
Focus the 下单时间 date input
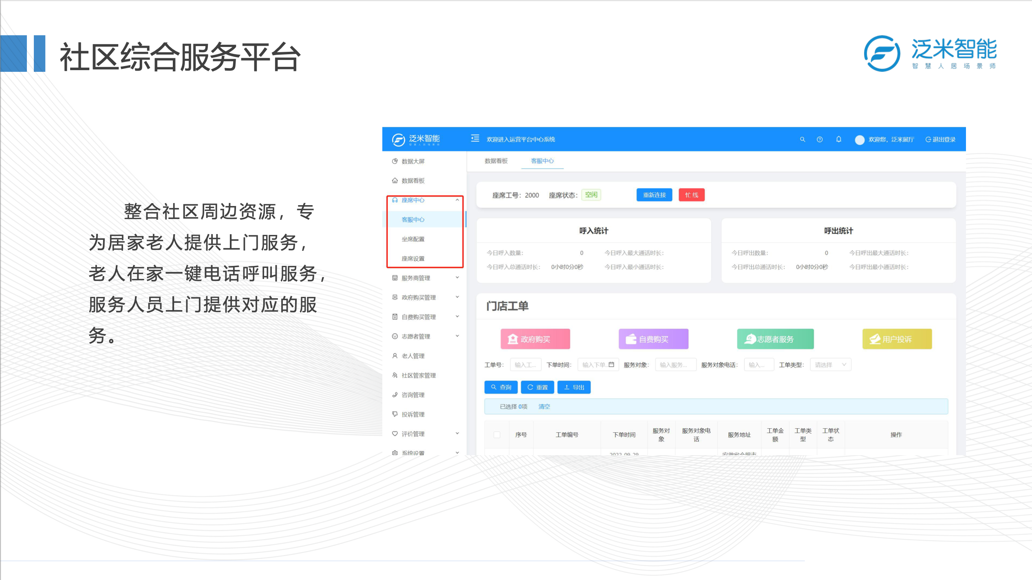598,365
